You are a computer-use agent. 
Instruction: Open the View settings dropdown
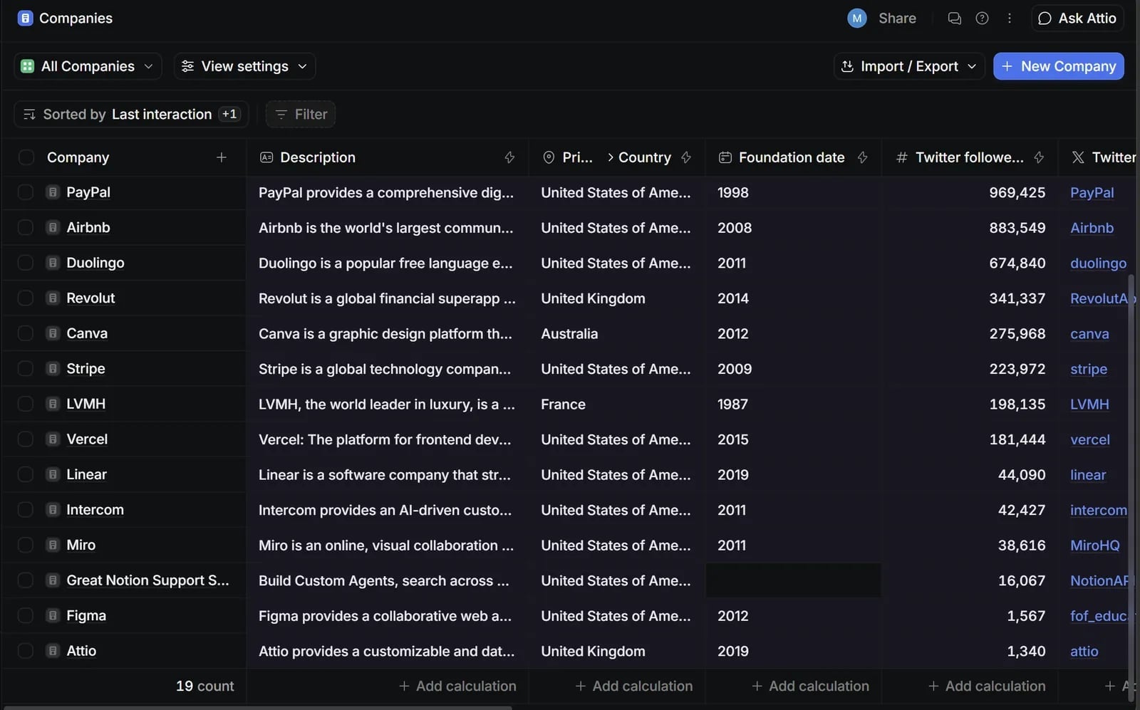pyautogui.click(x=244, y=66)
